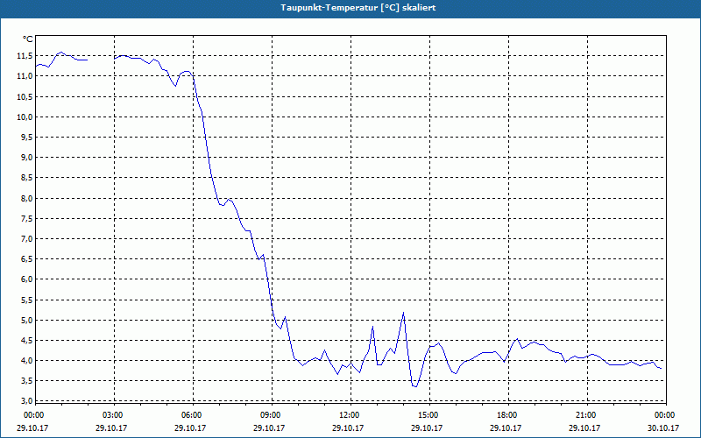The image size is (701, 438).
Task: Pick the 18:00 time label
Action: [507, 415]
